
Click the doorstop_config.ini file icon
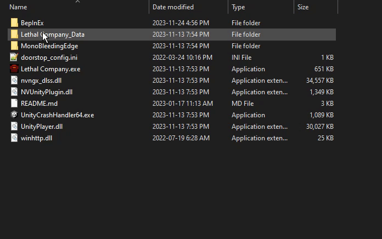click(x=14, y=58)
